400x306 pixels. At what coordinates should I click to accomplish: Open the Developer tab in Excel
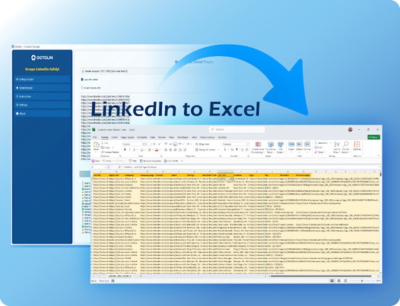click(183, 137)
